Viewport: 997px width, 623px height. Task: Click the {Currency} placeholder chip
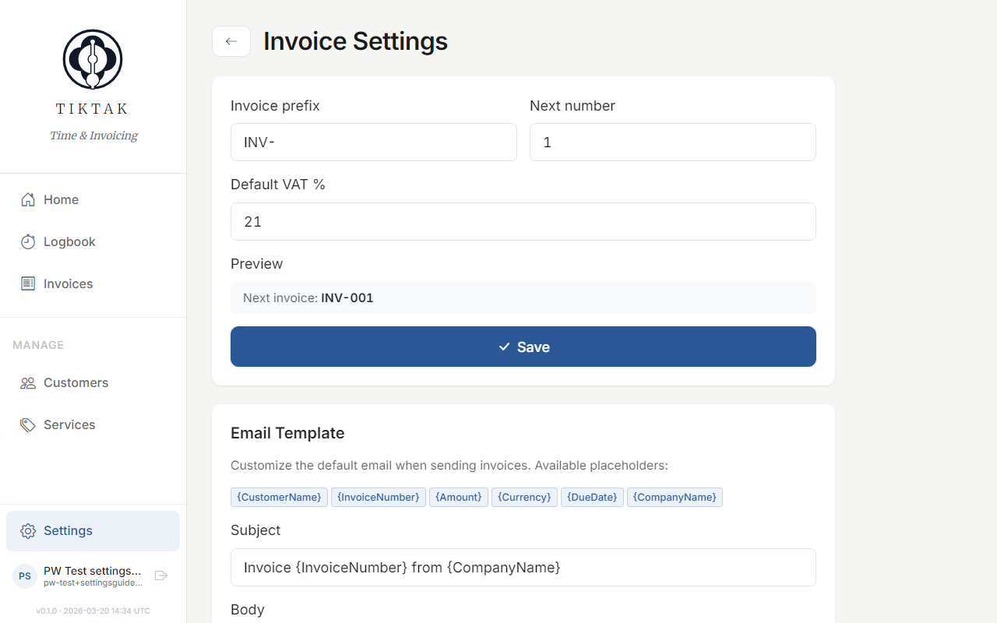[x=523, y=497]
